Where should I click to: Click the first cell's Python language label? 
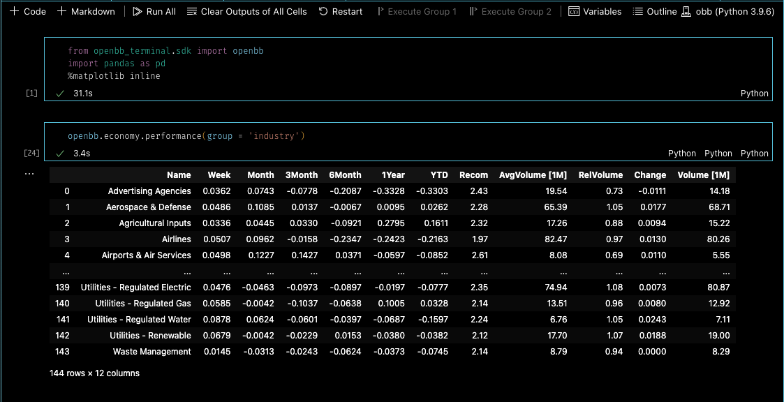(754, 94)
